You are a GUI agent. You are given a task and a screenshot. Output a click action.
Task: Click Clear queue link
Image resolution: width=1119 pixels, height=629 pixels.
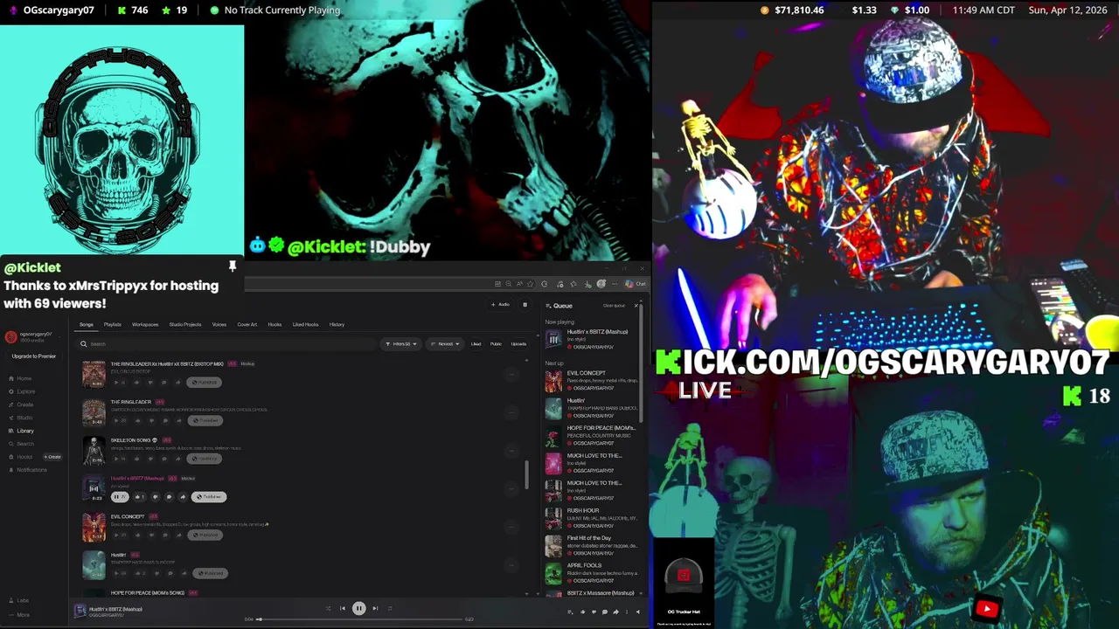pos(614,306)
